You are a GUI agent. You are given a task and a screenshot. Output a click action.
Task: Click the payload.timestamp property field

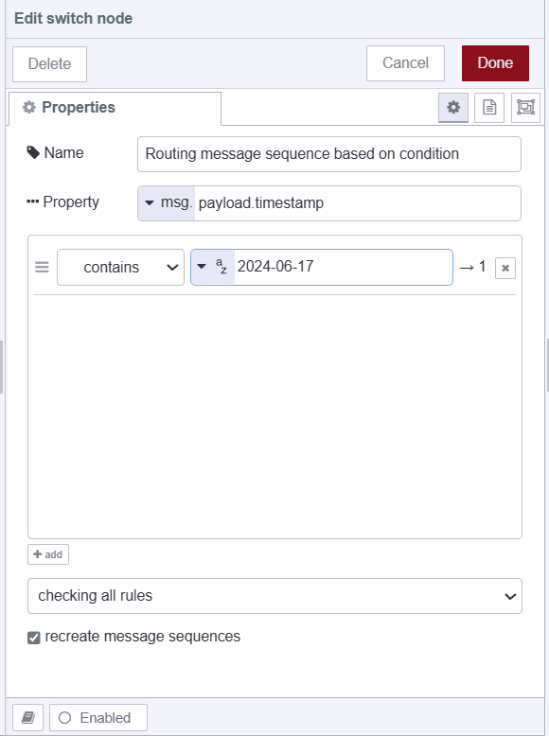coord(358,203)
